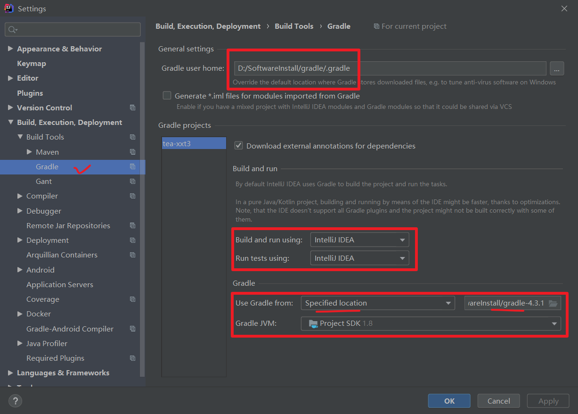This screenshot has width=578, height=414.
Task: Click the project-level icon beside Maven
Action: [132, 152]
